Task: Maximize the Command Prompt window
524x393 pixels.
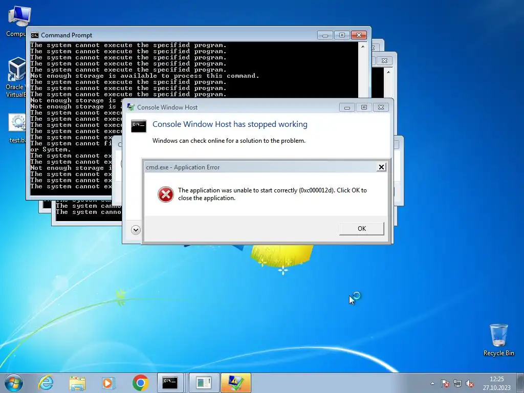Action: point(342,35)
